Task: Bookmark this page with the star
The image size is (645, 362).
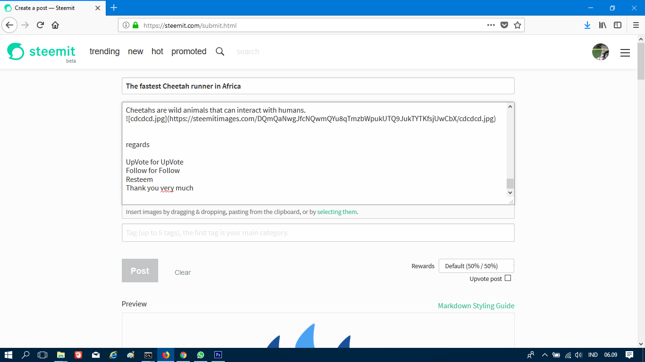Action: point(518,25)
